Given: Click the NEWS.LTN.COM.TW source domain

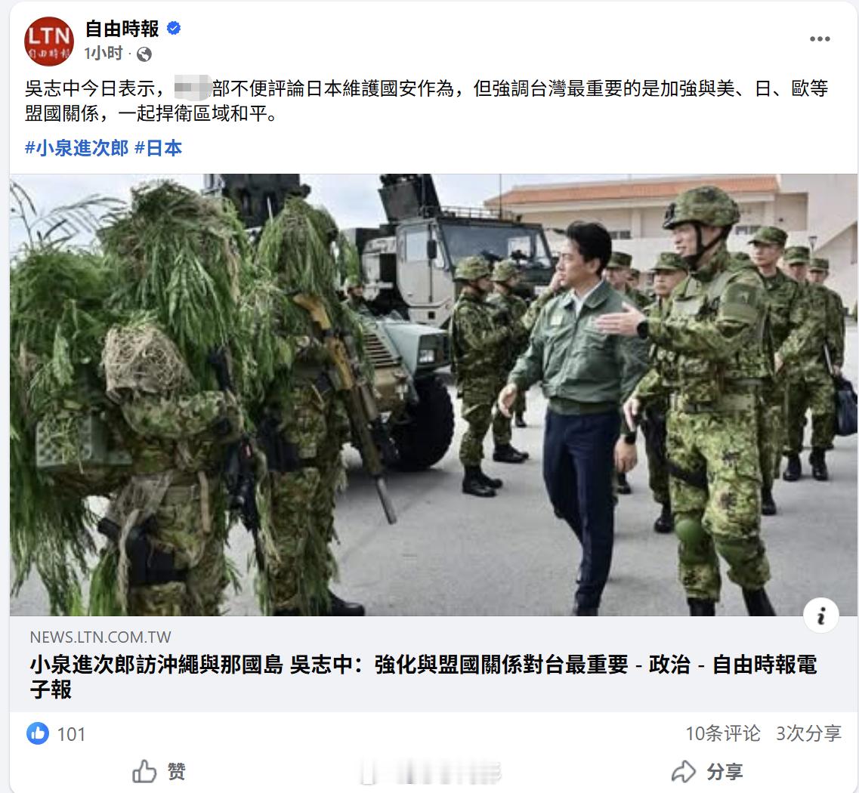Looking at the screenshot, I should click(x=100, y=637).
